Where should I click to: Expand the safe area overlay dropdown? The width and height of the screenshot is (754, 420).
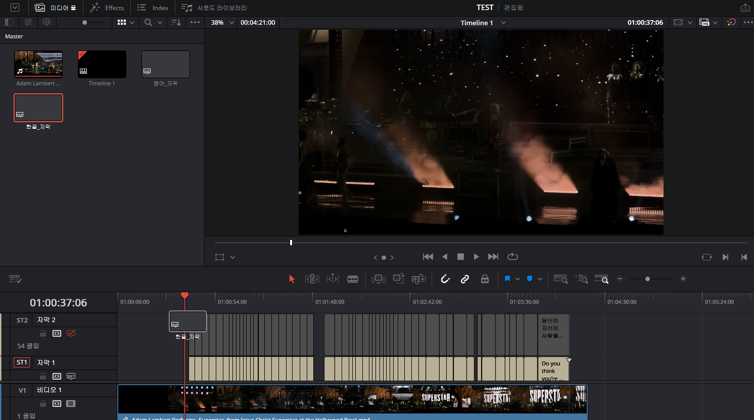(x=690, y=23)
